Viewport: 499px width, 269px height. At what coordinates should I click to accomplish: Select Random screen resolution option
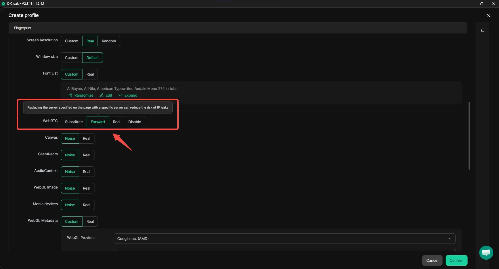109,41
